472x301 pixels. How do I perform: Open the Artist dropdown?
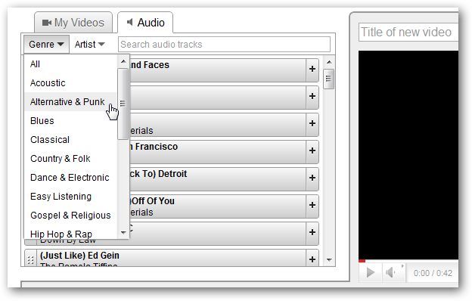click(x=89, y=45)
